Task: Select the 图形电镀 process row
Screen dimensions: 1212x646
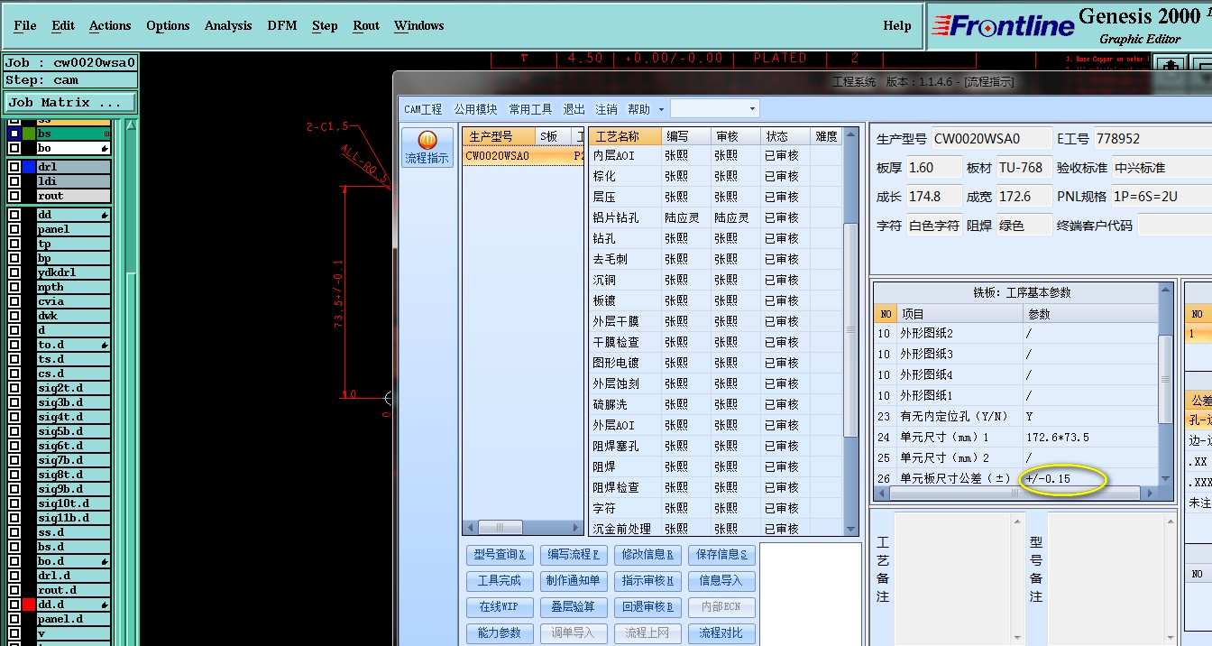Action: pos(716,363)
